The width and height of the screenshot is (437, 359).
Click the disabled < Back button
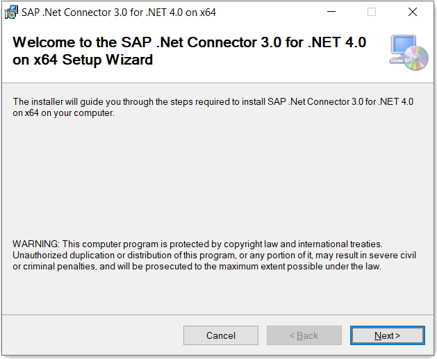304,335
